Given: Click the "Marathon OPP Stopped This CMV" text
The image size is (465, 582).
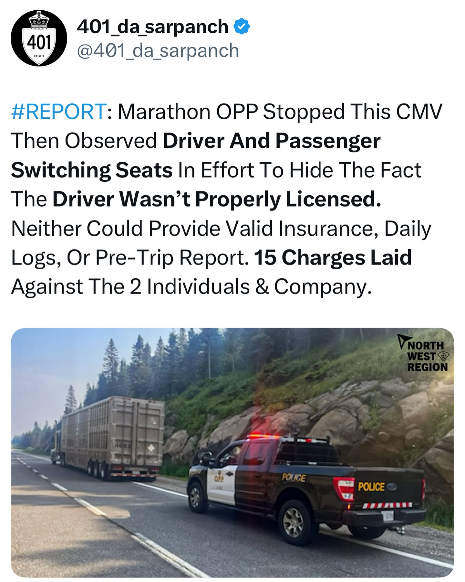Looking at the screenshot, I should coord(280,112).
